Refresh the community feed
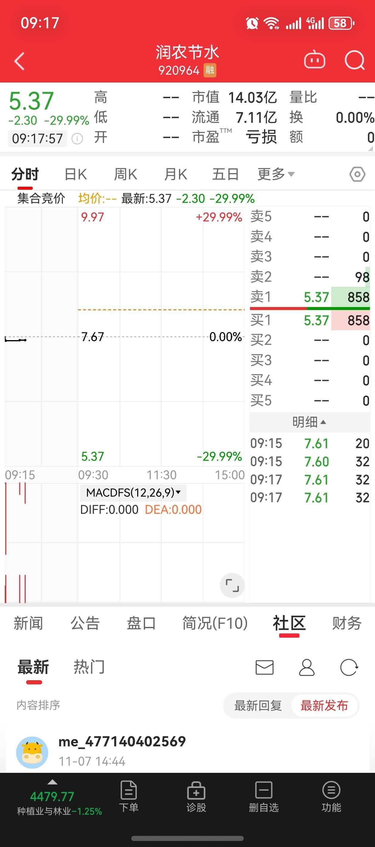The width and height of the screenshot is (375, 847). click(349, 667)
